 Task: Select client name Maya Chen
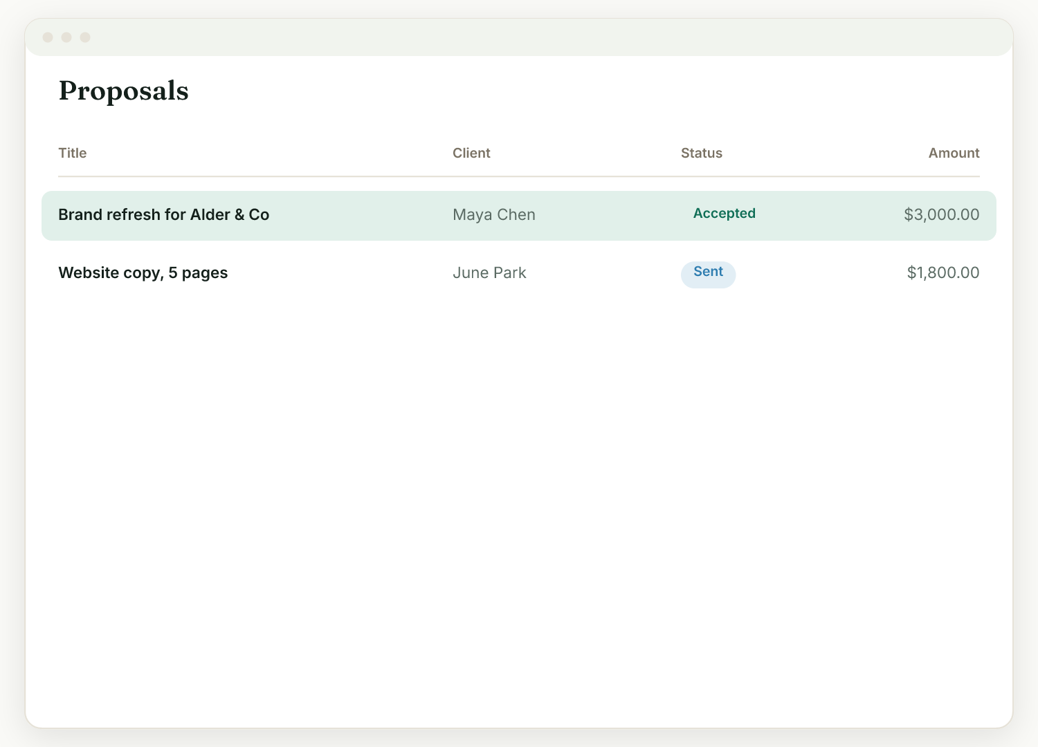coord(494,214)
